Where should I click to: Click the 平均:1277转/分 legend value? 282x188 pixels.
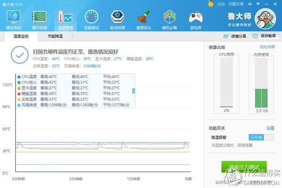[x=116, y=105]
